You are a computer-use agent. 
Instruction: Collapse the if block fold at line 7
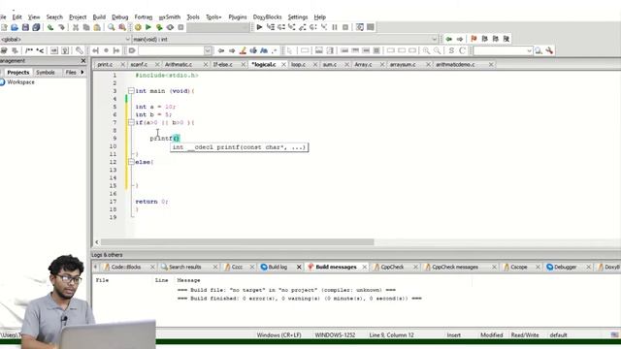131,123
